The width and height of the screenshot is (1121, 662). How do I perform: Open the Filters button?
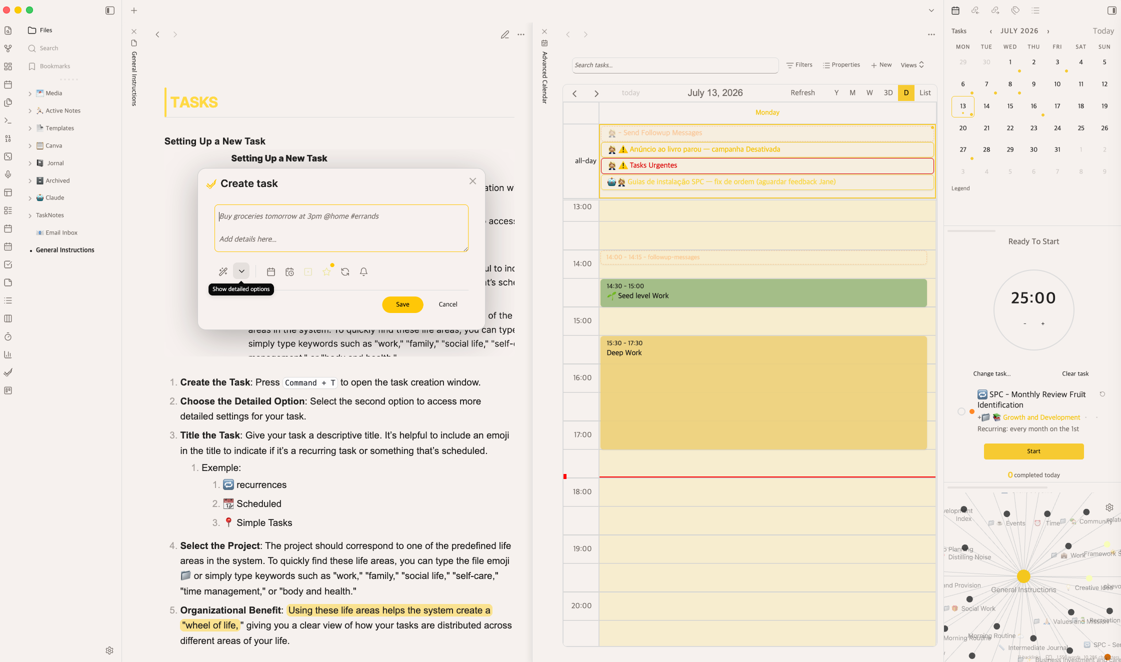[x=799, y=65]
